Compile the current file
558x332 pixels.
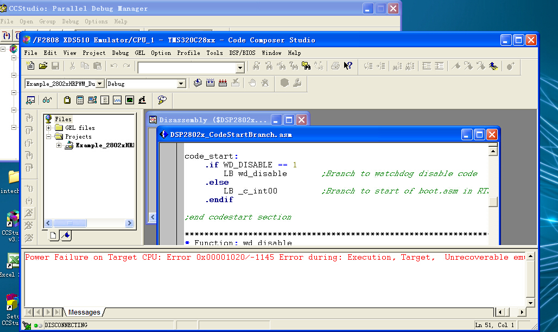pyautogui.click(x=198, y=83)
